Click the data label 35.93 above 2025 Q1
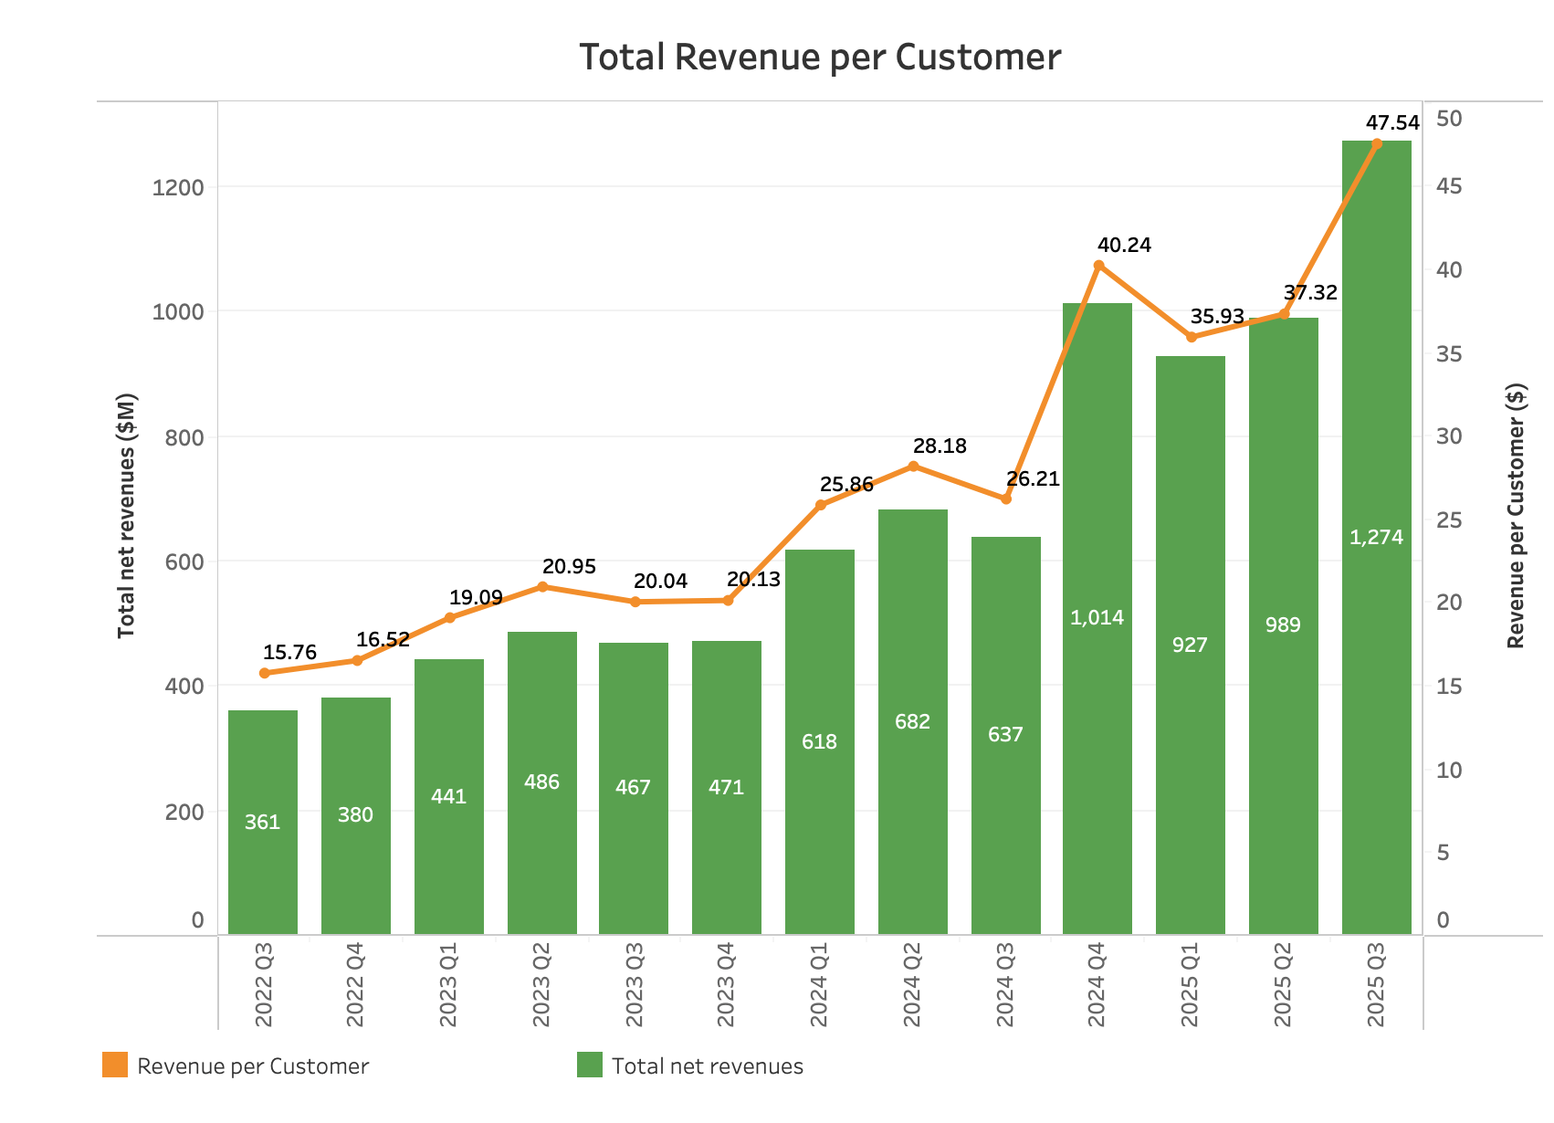1554x1123 pixels. coord(1218,319)
